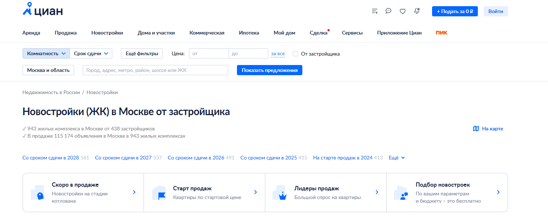
Task: Focus the city, address, metro search field
Action: coord(156,70)
